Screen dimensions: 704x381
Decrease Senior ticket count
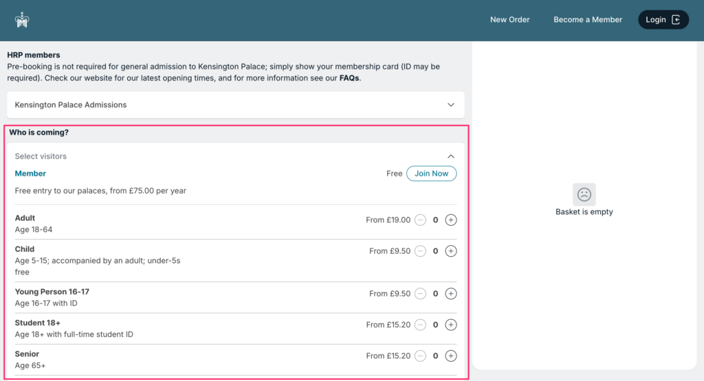coord(420,356)
